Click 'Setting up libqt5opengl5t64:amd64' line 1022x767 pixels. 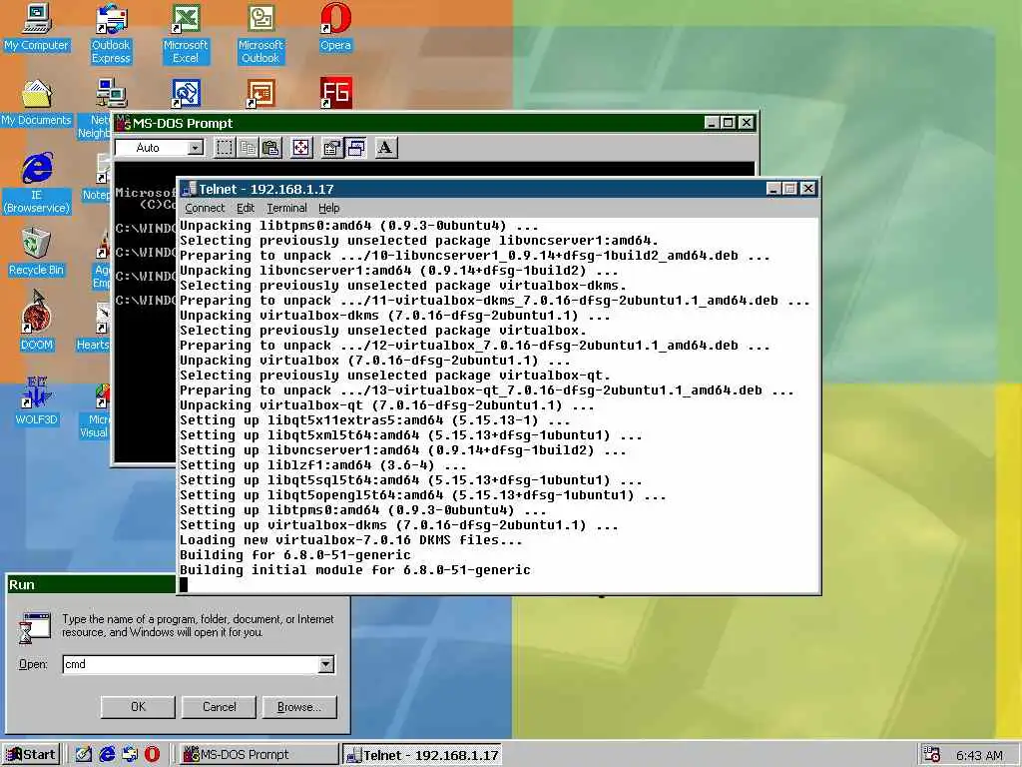coord(423,495)
